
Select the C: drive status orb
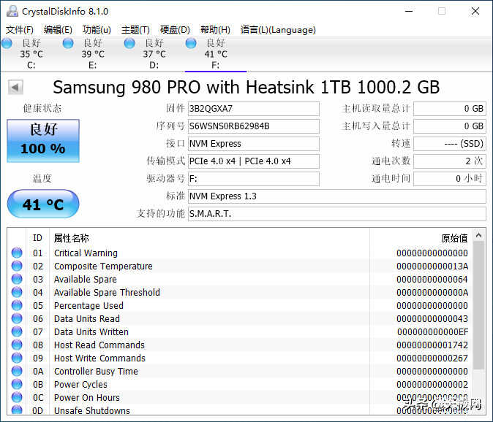7,44
